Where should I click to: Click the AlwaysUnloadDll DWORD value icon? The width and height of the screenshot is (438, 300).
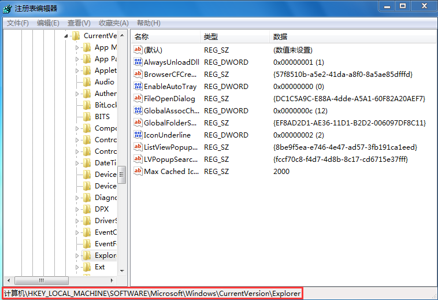coord(138,62)
